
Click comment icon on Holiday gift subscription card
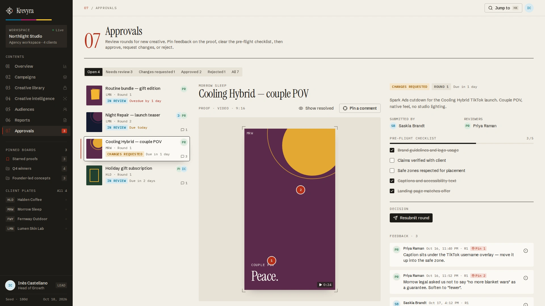(x=183, y=183)
